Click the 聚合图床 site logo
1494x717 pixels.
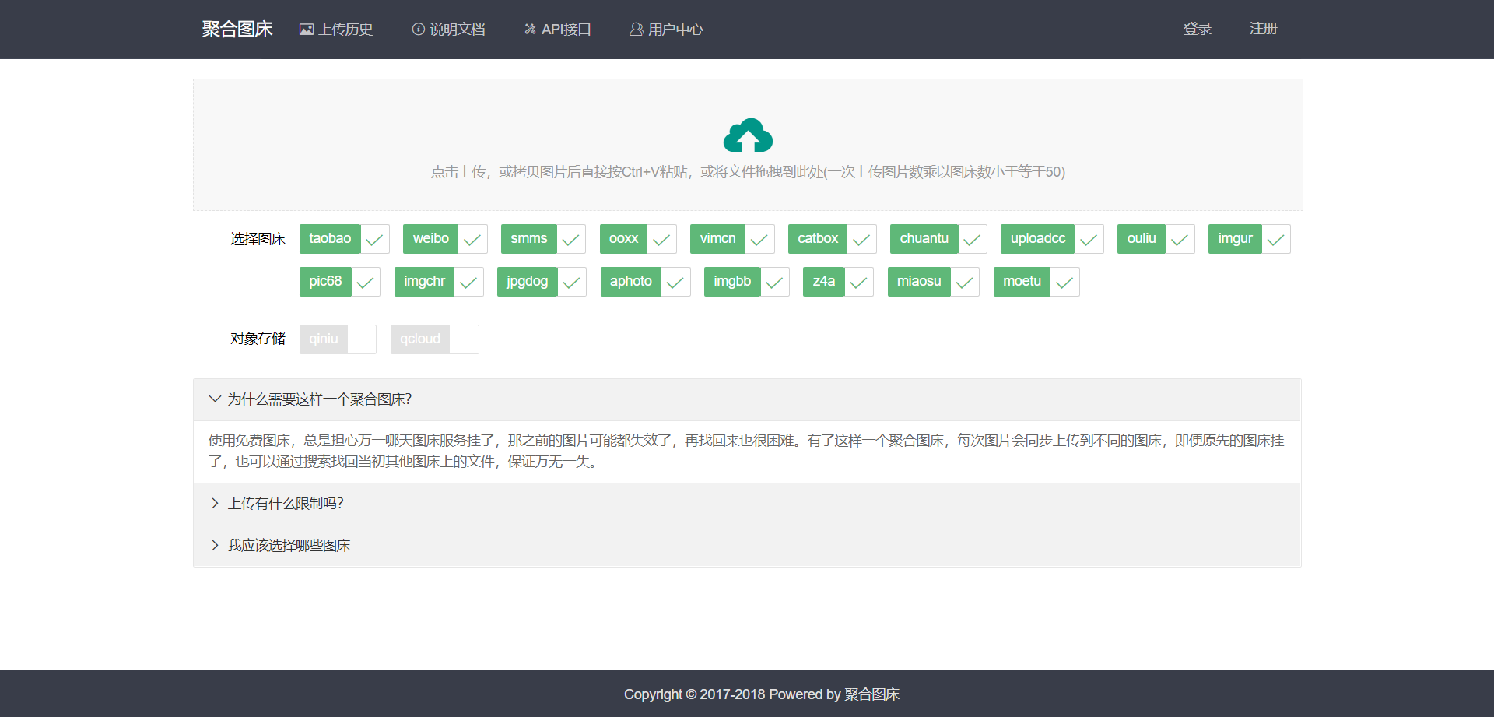tap(237, 30)
